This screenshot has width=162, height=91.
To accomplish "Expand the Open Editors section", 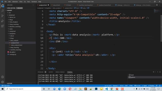I will [x=21, y=8].
